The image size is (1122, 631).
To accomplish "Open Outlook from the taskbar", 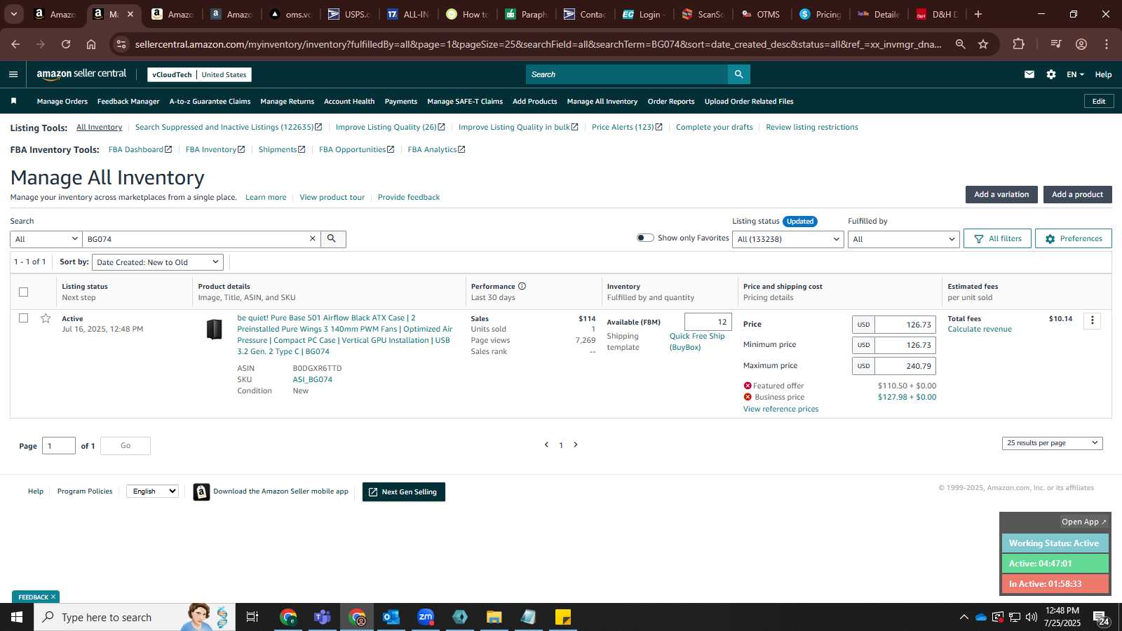I will 391,617.
